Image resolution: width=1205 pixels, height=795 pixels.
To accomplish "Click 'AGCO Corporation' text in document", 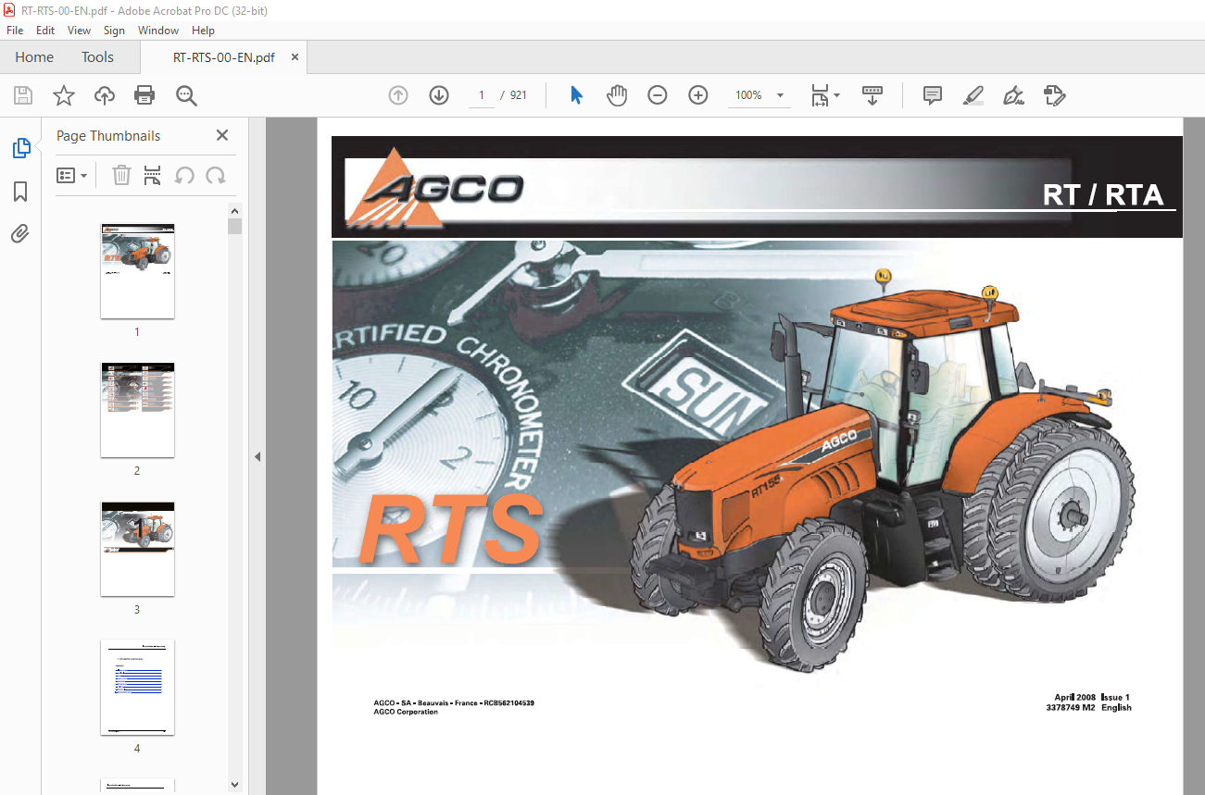I will coord(406,712).
